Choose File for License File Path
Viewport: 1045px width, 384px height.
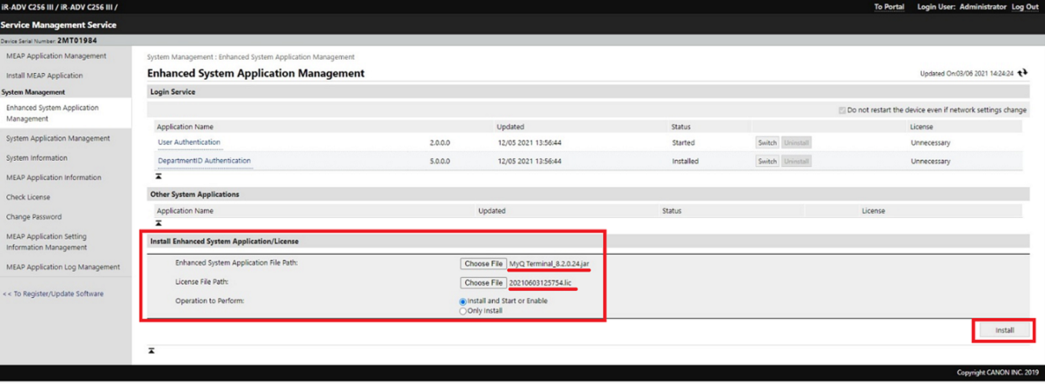[x=483, y=283]
